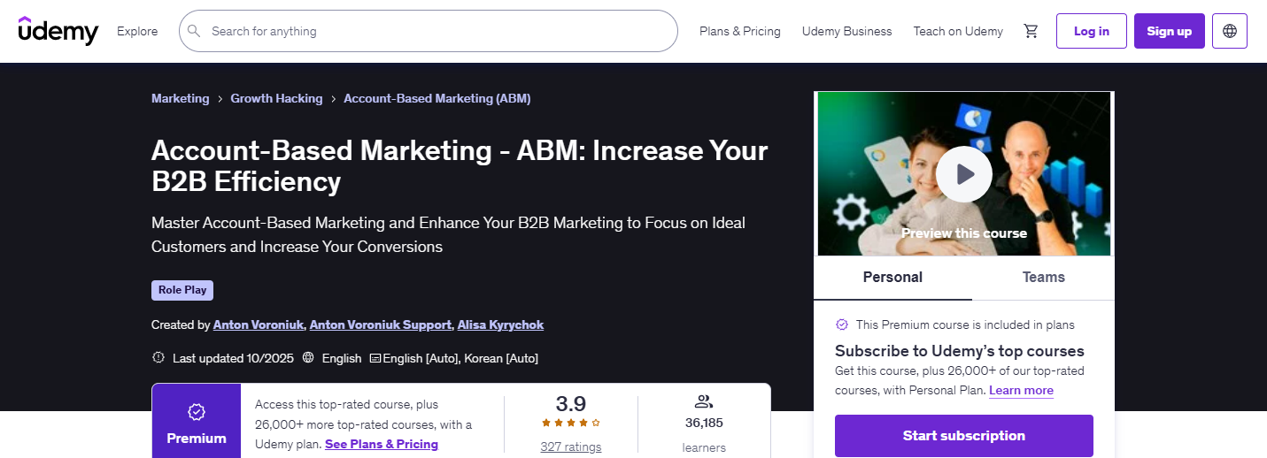Click English [Auto], Korean [Auto] captions text
The width and height of the screenshot is (1267, 458).
460,358
